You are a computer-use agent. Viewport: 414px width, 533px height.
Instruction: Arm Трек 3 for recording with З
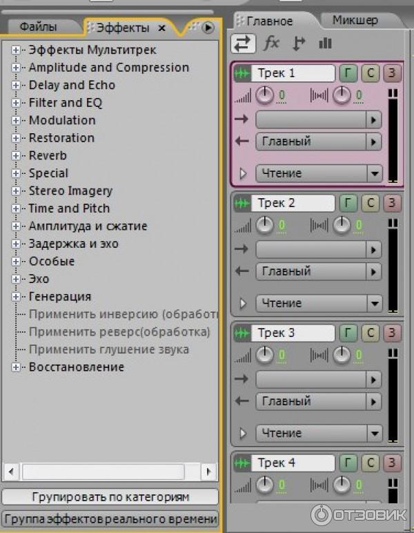click(392, 333)
